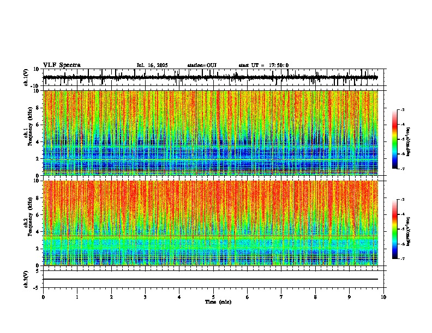Click the ch.2 colorbar log(PSD) label

[x=409, y=231]
